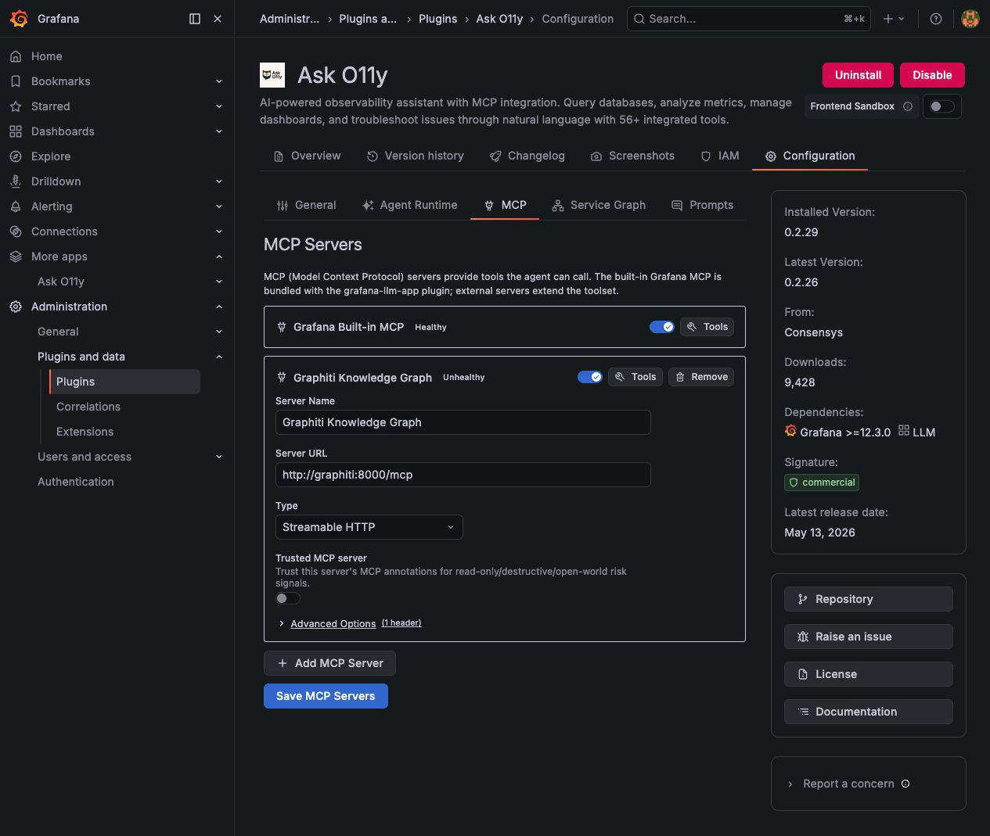Open the Changelog tab
This screenshot has height=836, width=990.
point(527,156)
